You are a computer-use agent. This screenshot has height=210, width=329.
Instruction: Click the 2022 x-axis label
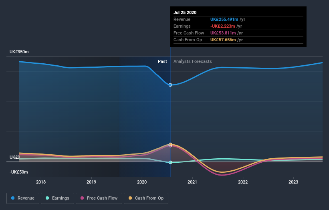click(x=243, y=182)
